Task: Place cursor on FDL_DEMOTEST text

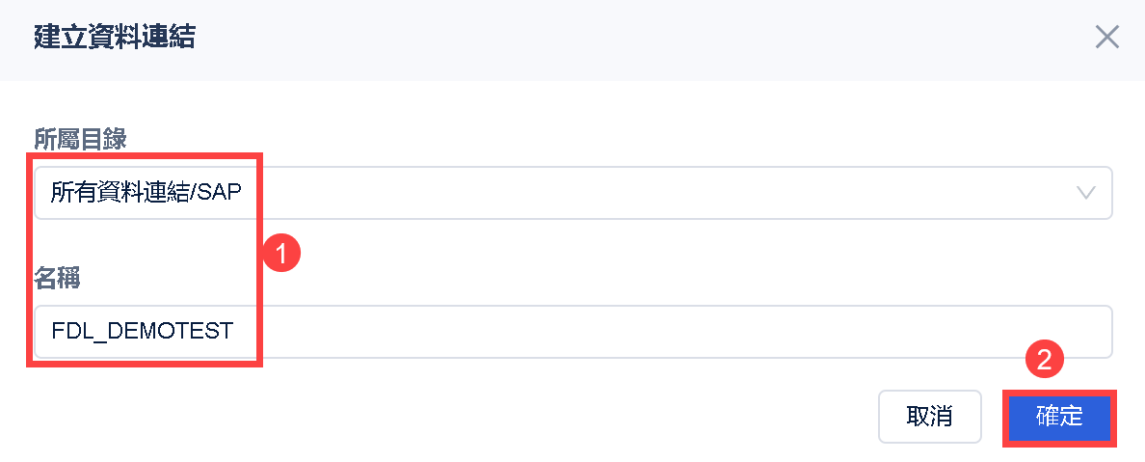Action: 142,332
